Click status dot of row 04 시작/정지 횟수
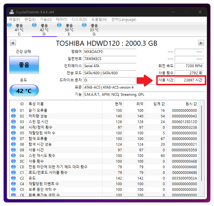 pyautogui.click(x=13, y=127)
